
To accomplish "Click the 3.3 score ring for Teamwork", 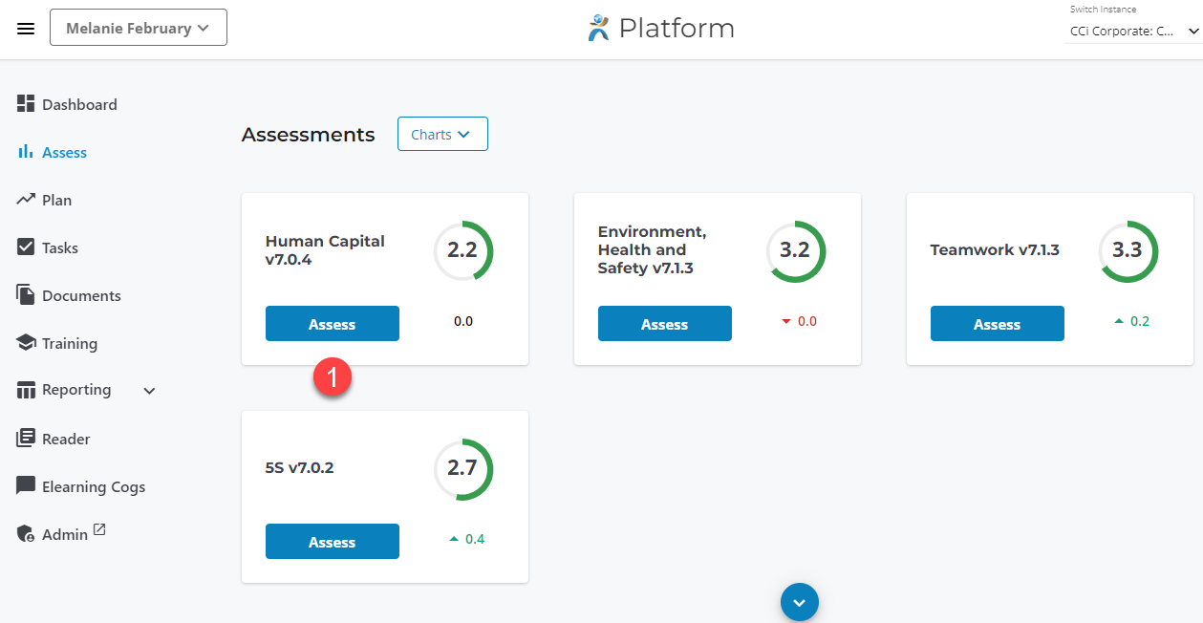I will click(1128, 251).
